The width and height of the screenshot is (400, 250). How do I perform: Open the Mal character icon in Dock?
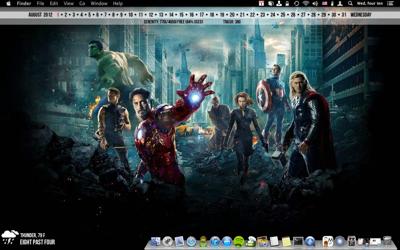pyautogui.click(x=328, y=241)
